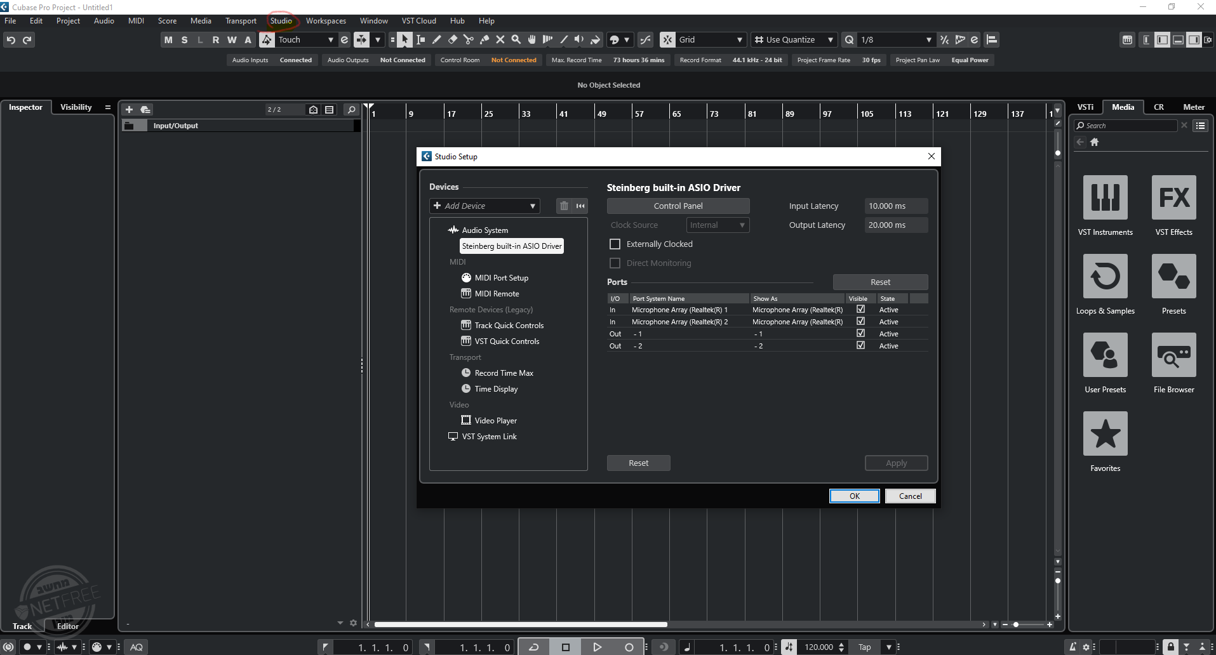Screen dimensions: 1216x655
Task: Select the Zoom magnifier tool
Action: pyautogui.click(x=516, y=39)
